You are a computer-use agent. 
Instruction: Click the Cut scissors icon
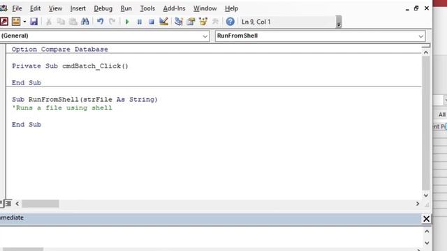pos(49,22)
